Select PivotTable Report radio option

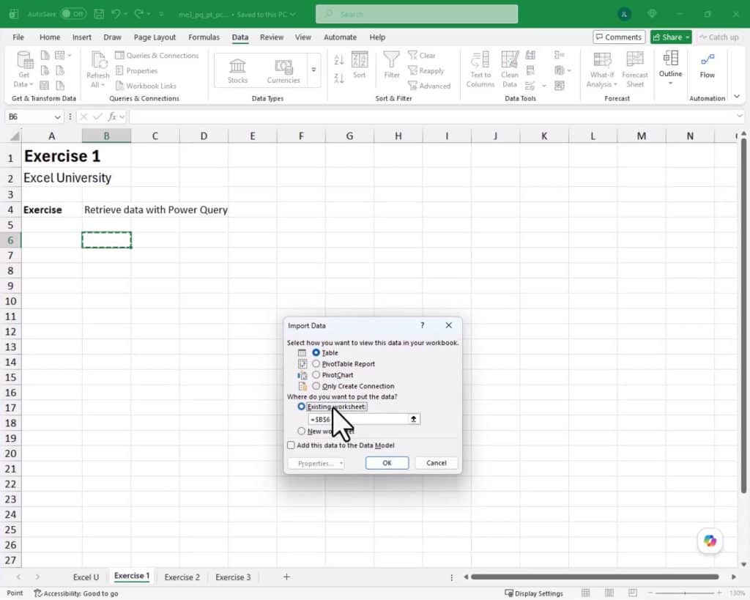point(316,363)
